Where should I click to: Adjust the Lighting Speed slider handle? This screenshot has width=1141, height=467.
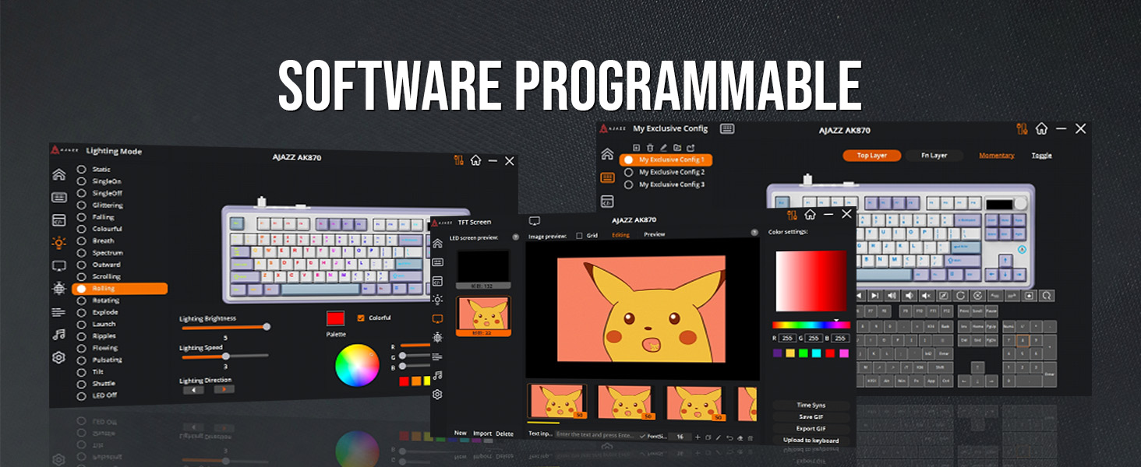[x=225, y=356]
